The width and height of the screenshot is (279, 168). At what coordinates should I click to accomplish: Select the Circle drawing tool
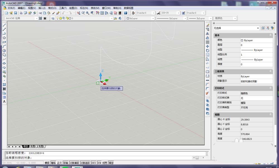click(4, 51)
